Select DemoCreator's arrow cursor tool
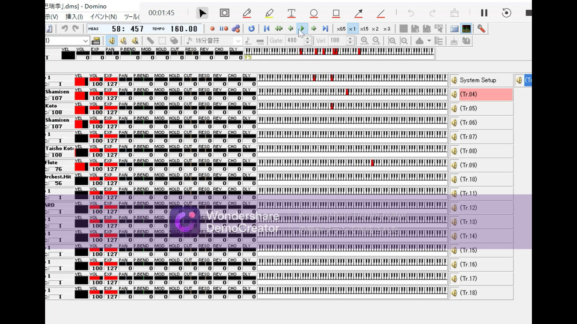Image resolution: width=577 pixels, height=324 pixels. [x=202, y=13]
